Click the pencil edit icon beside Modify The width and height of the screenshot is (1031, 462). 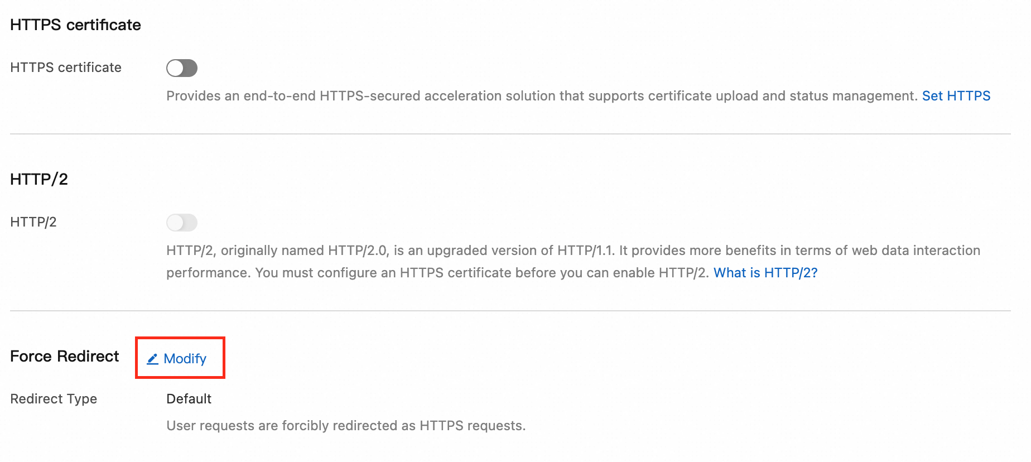tap(152, 359)
